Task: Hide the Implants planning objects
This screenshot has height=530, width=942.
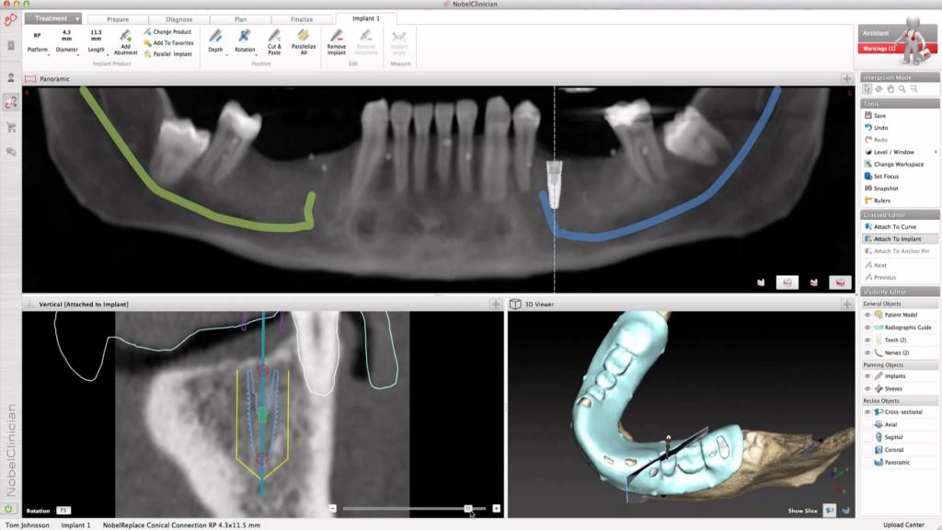Action: click(x=867, y=376)
